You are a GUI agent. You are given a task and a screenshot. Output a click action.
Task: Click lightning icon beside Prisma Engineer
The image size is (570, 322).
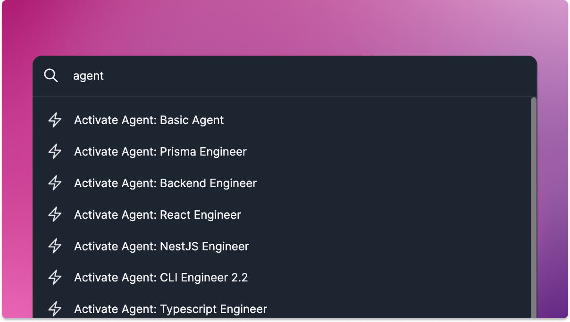55,151
